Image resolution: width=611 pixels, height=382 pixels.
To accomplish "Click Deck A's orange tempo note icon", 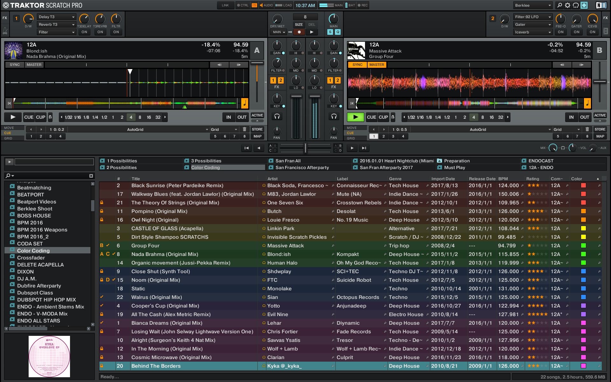I will 245,103.
